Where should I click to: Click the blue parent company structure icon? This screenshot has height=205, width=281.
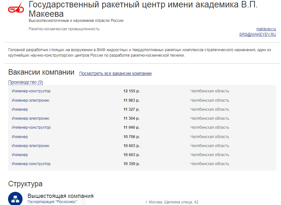[15, 199]
